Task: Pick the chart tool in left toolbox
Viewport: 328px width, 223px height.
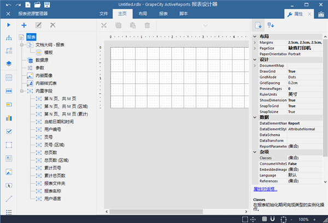Action: [9, 117]
